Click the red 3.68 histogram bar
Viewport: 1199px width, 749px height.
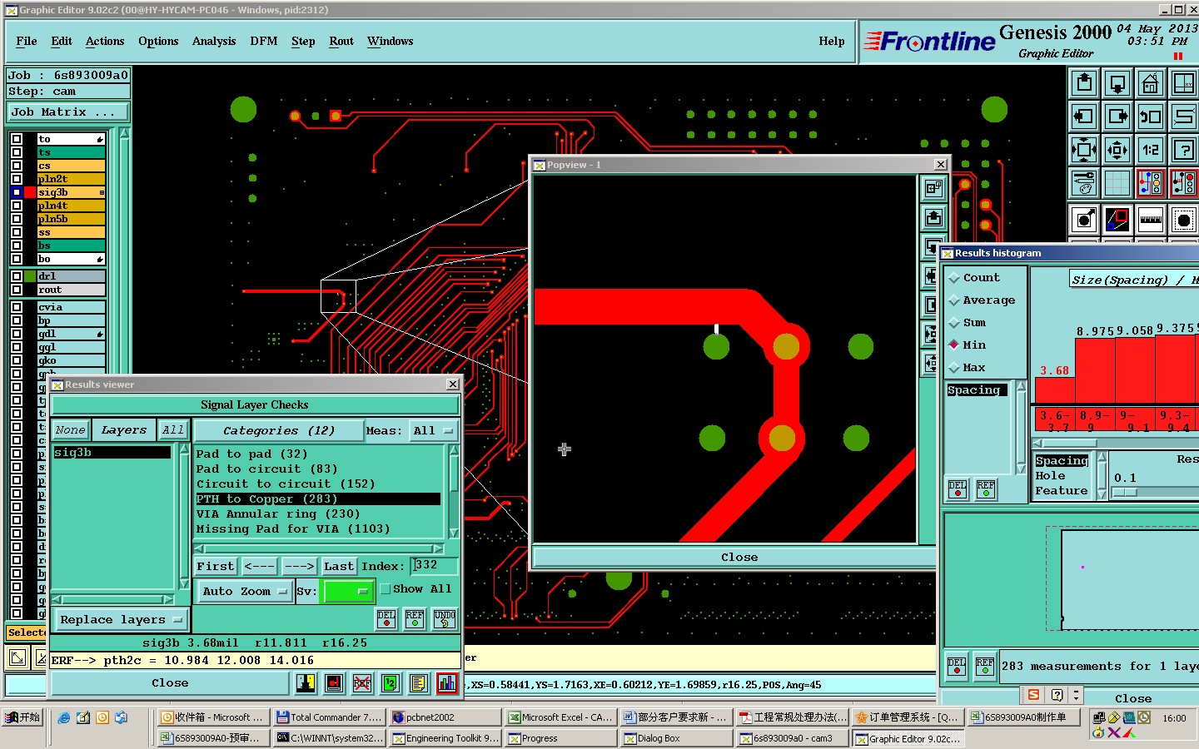click(x=1054, y=391)
